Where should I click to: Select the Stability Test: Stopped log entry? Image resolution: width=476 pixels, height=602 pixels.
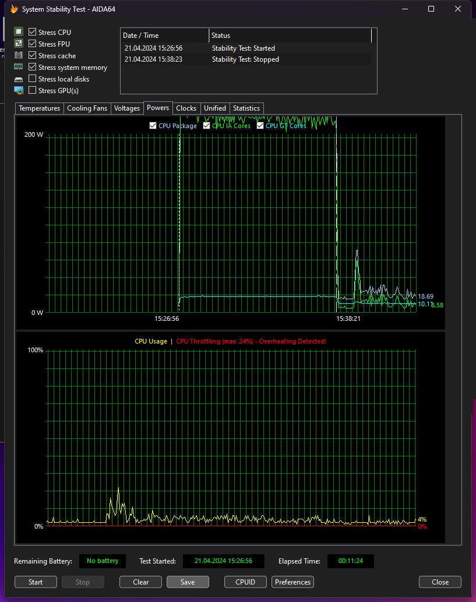pos(245,59)
